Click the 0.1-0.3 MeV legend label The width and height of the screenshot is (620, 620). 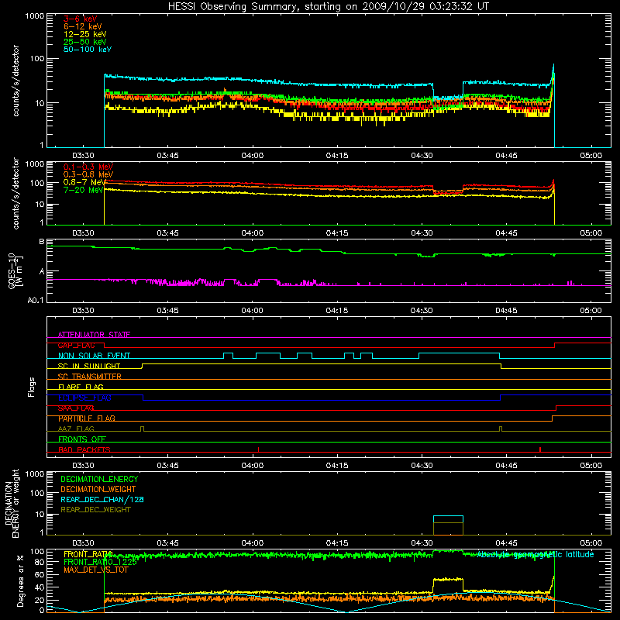pos(88,167)
